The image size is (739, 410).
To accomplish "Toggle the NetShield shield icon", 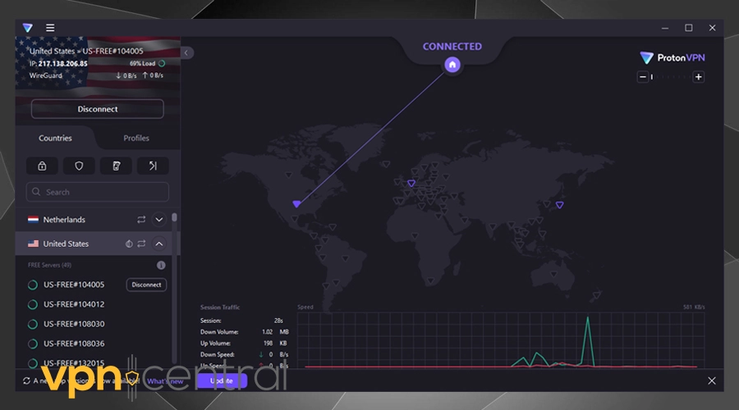I will click(79, 166).
